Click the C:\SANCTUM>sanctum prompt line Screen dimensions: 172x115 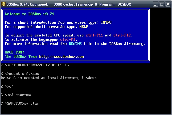point(20,104)
